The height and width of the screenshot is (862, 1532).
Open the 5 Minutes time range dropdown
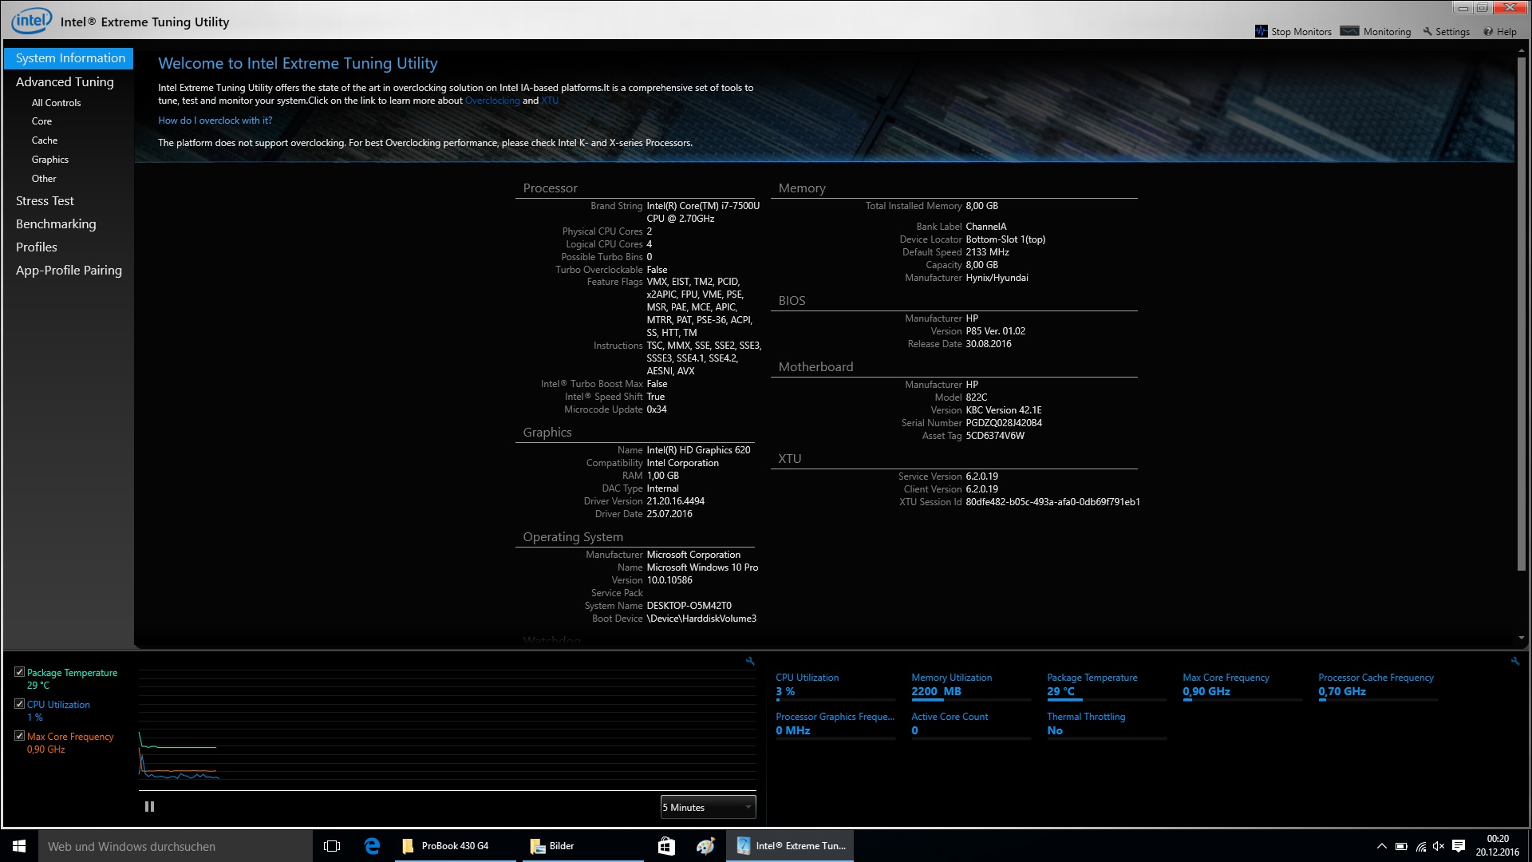pyautogui.click(x=708, y=807)
